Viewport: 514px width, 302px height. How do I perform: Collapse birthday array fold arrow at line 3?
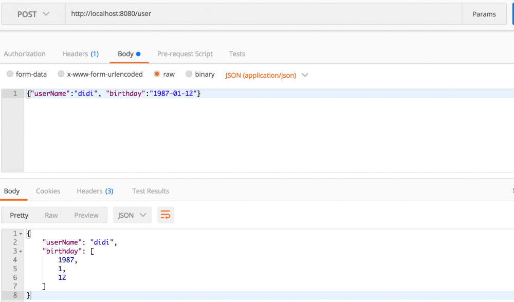point(21,252)
